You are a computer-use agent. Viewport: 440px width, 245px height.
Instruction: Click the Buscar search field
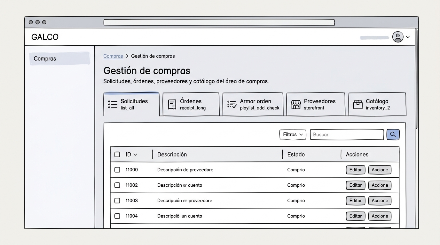coord(347,135)
